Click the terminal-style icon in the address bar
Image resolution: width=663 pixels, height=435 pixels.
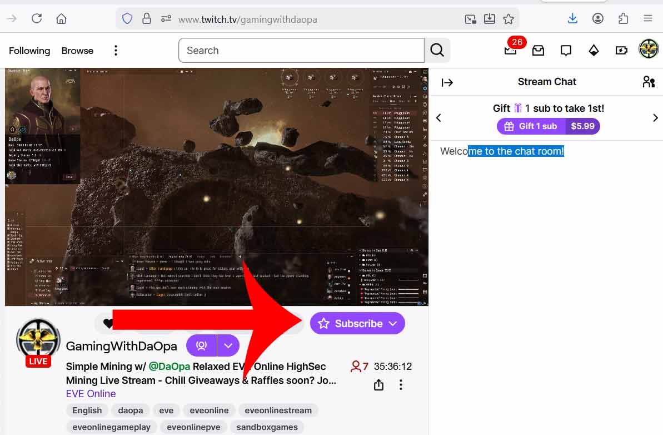click(471, 18)
